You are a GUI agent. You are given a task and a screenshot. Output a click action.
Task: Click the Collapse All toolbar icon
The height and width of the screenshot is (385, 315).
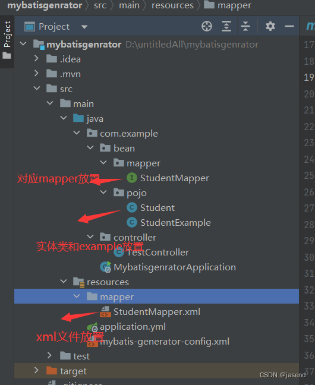tap(245, 26)
